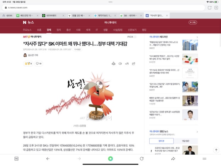Image resolution: width=221 pixels, height=166 pixels.
Task: Tap the article share icon
Action: pyautogui.click(x=134, y=63)
